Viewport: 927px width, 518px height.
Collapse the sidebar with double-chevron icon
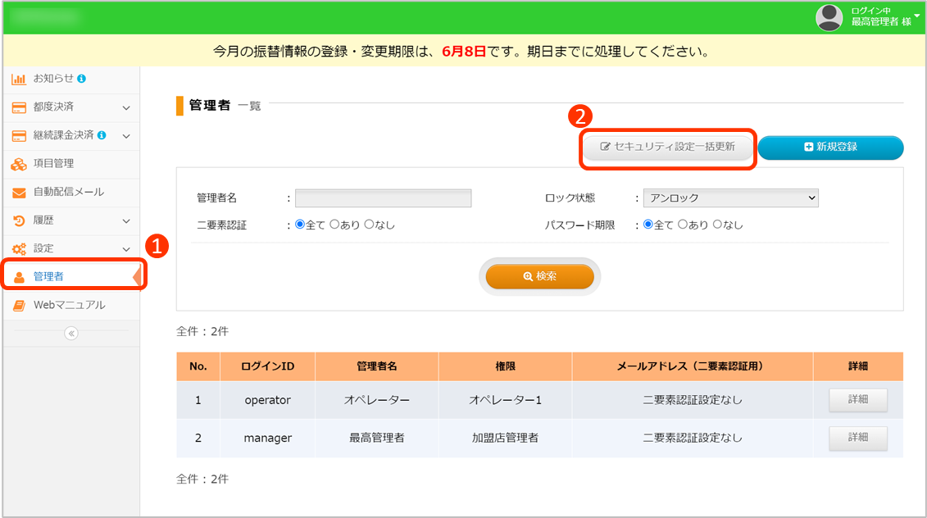(71, 333)
